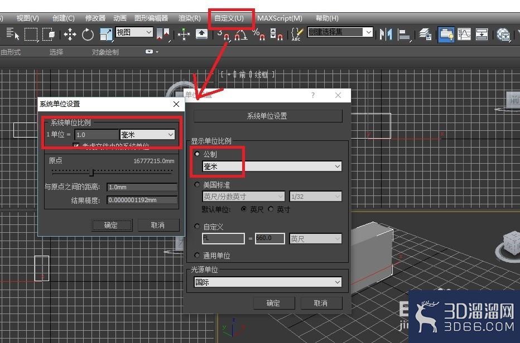Open 动画 menu
The image size is (520, 343).
click(120, 18)
